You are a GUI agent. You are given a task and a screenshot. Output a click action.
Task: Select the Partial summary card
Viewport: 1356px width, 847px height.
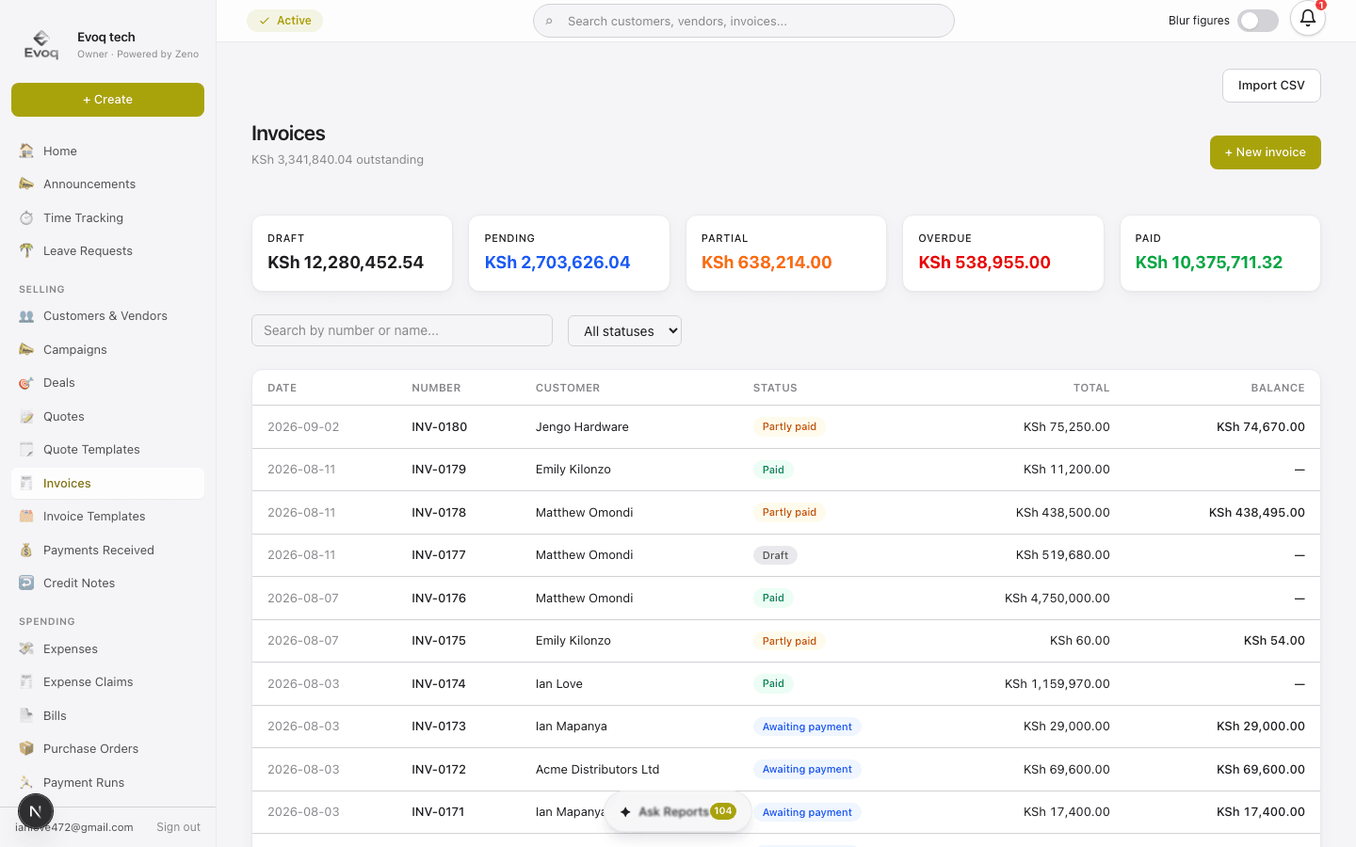tap(786, 253)
